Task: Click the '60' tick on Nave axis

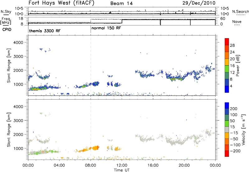Action: (223, 19)
